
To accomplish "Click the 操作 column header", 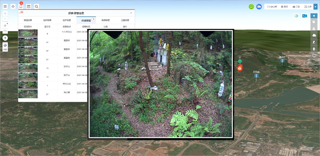I will (x=125, y=27).
